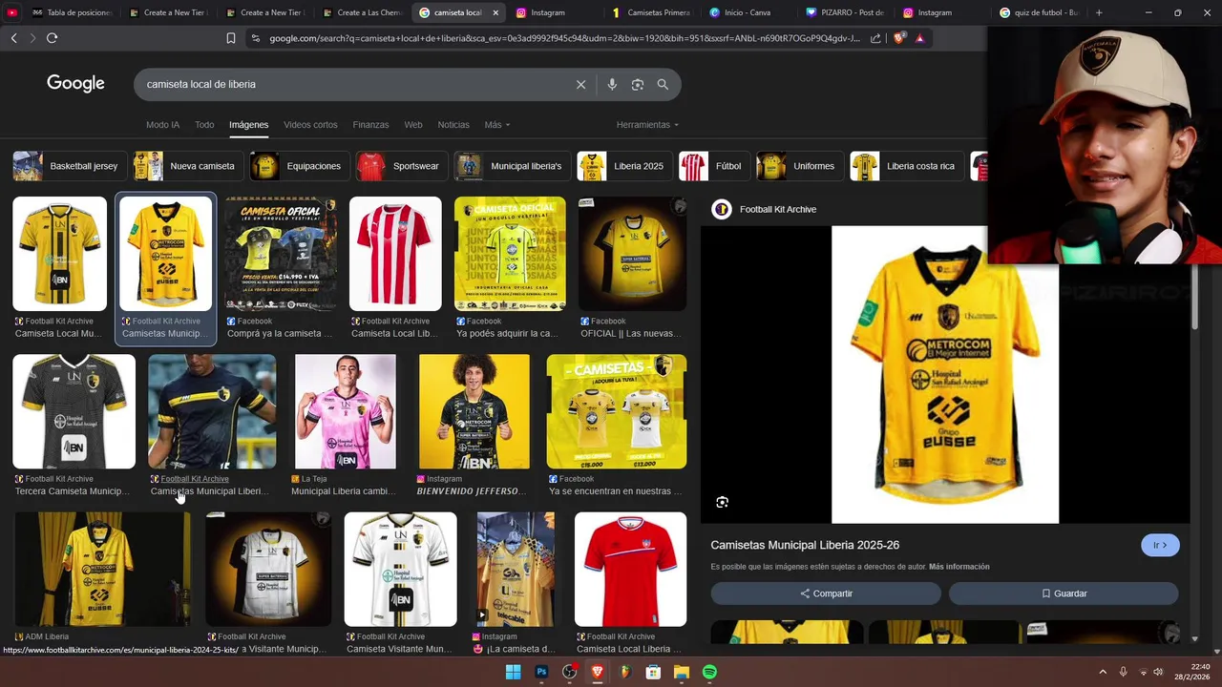Share page via address bar share icon
This screenshot has height=687, width=1222.
coord(875,38)
